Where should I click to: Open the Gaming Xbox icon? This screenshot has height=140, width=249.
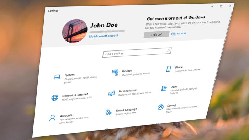coord(160,107)
